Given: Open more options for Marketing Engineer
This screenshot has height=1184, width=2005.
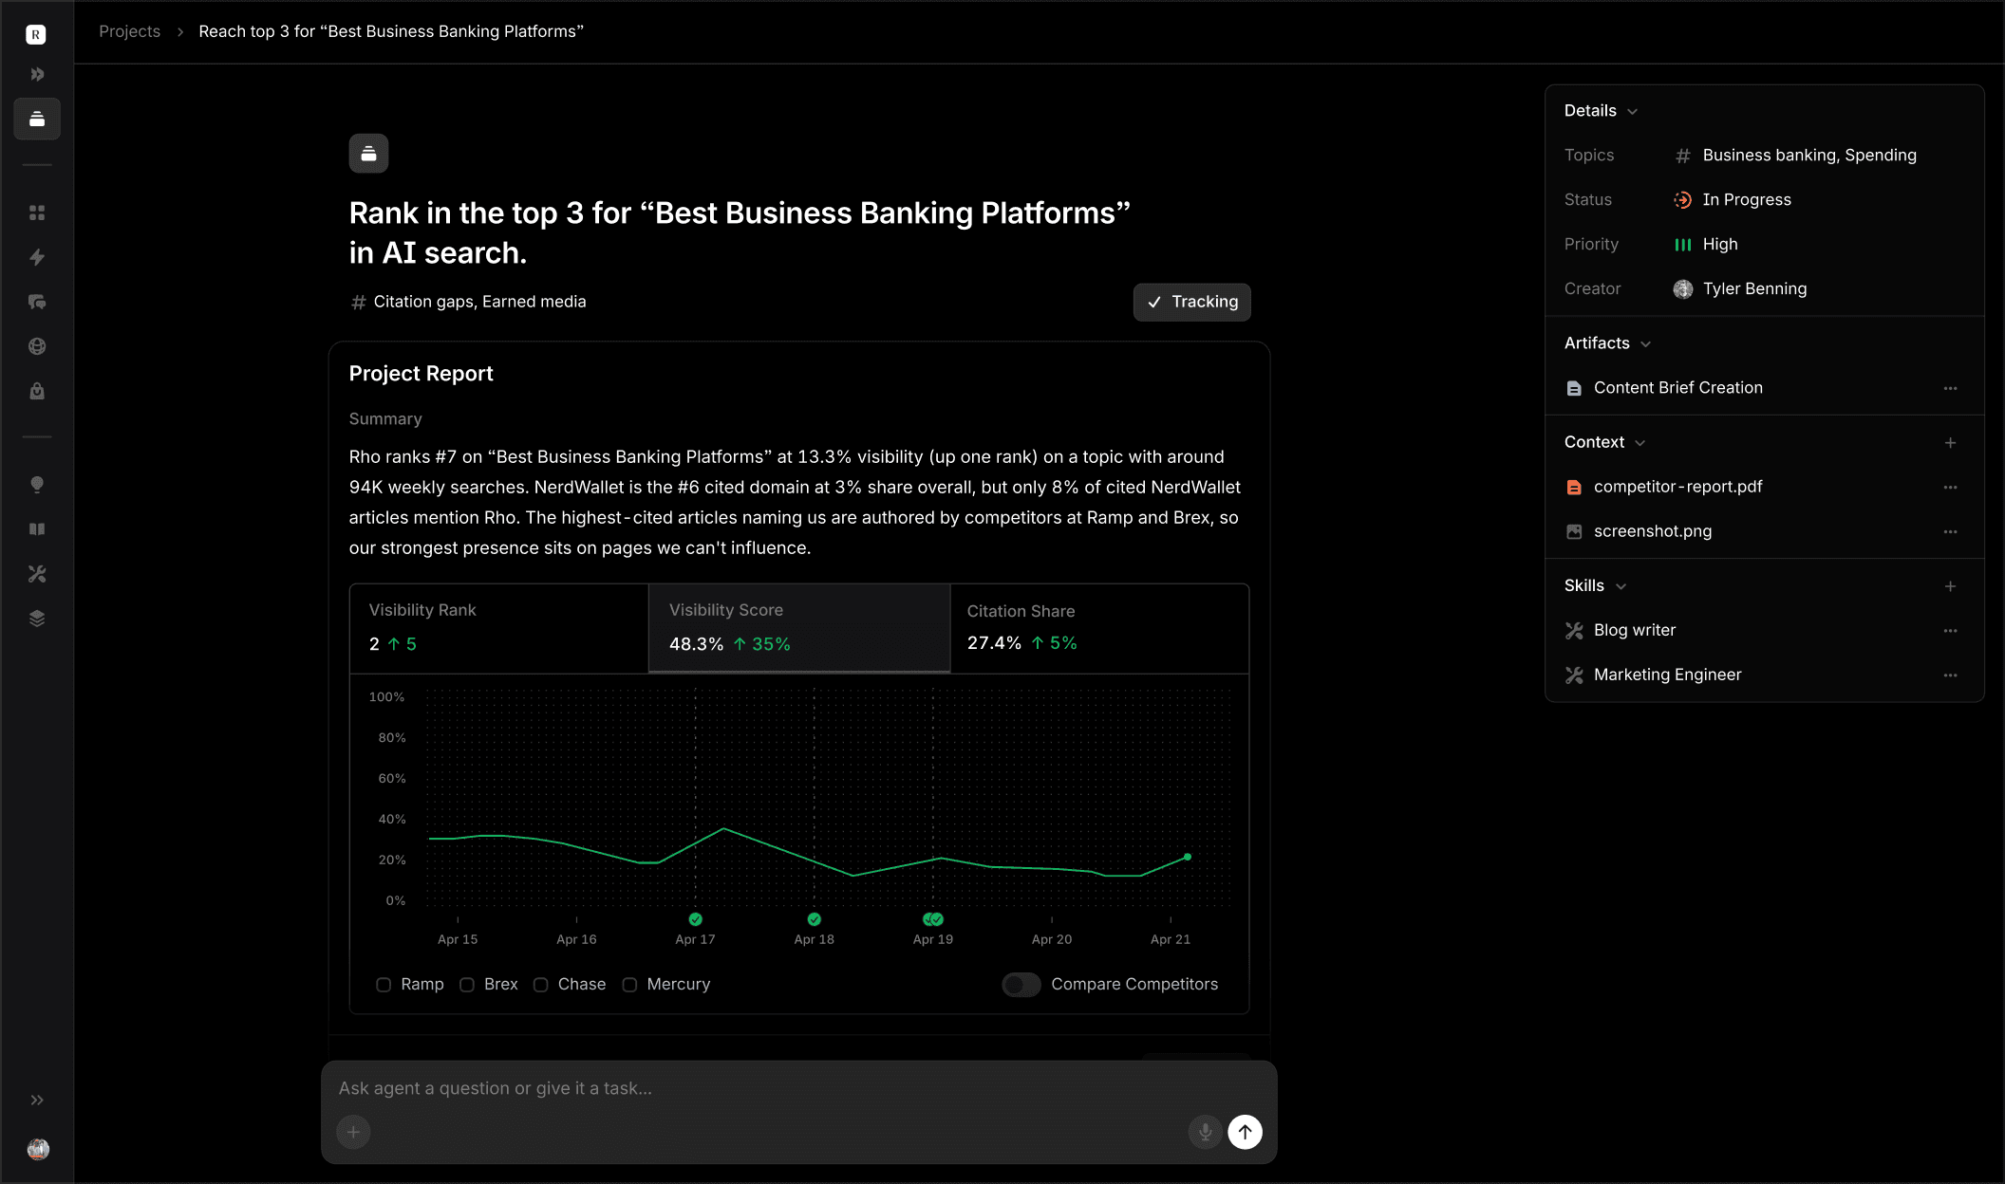Looking at the screenshot, I should [x=1950, y=675].
